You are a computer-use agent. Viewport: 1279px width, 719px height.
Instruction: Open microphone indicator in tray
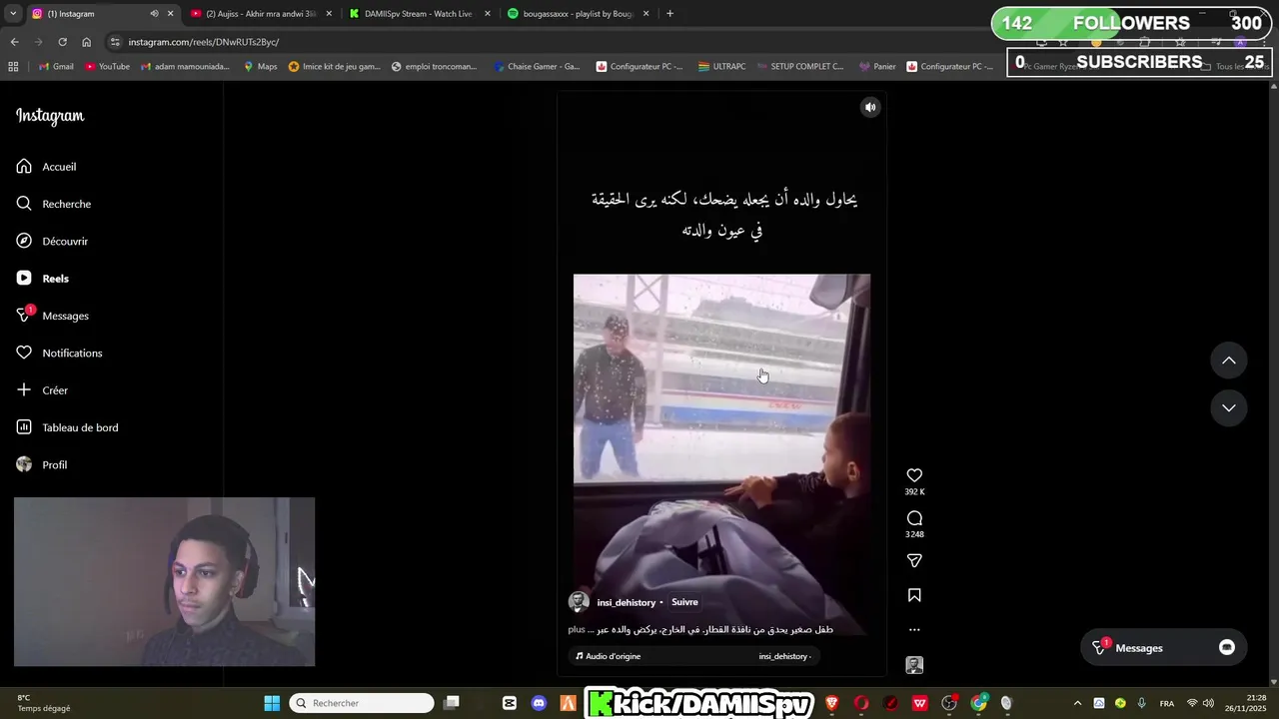click(x=1141, y=703)
